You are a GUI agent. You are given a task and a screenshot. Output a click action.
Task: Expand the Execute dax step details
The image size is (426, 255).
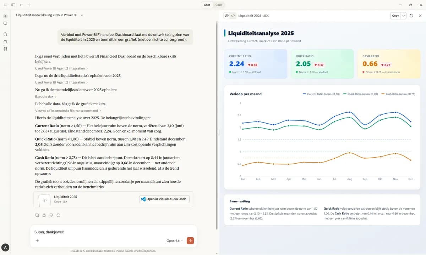(43, 96)
